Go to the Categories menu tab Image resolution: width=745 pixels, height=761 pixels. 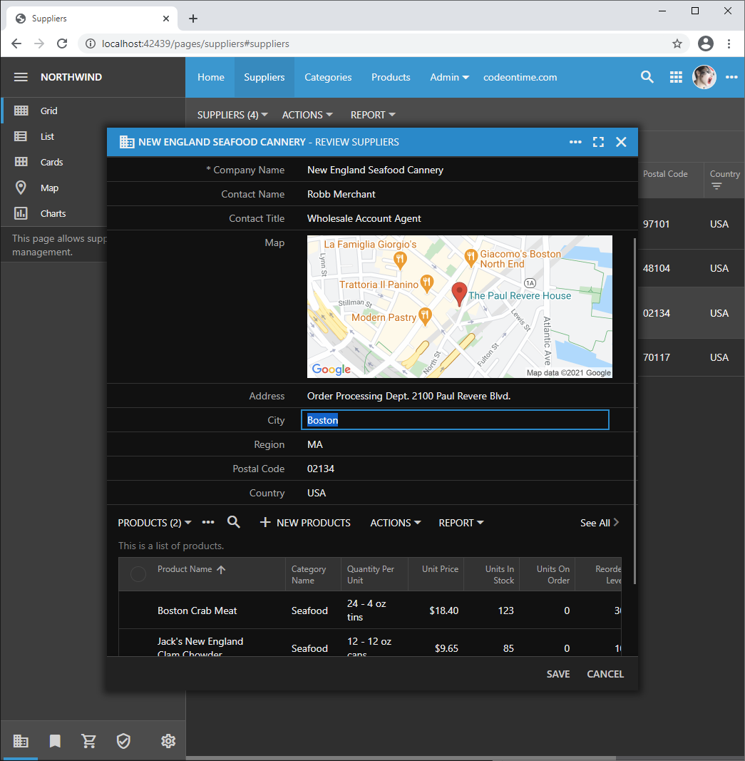328,77
